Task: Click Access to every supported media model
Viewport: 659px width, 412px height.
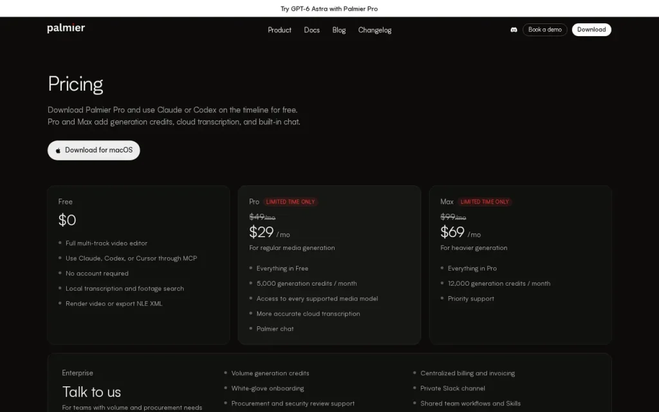Action: (317, 299)
